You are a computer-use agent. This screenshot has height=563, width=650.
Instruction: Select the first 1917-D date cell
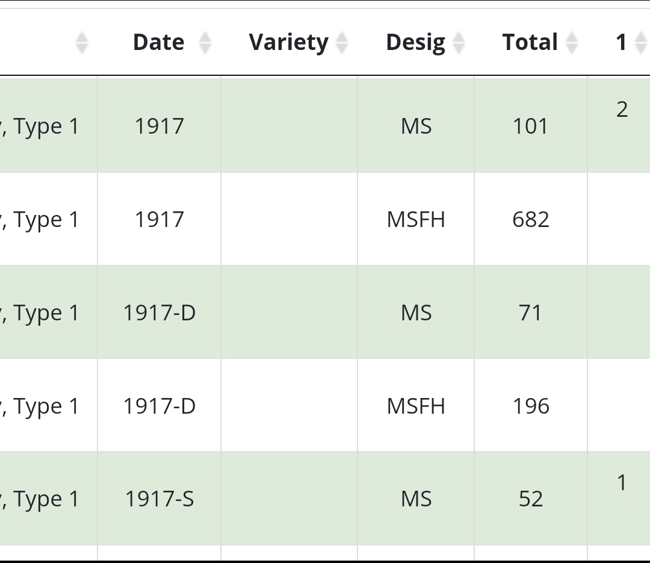click(x=159, y=313)
